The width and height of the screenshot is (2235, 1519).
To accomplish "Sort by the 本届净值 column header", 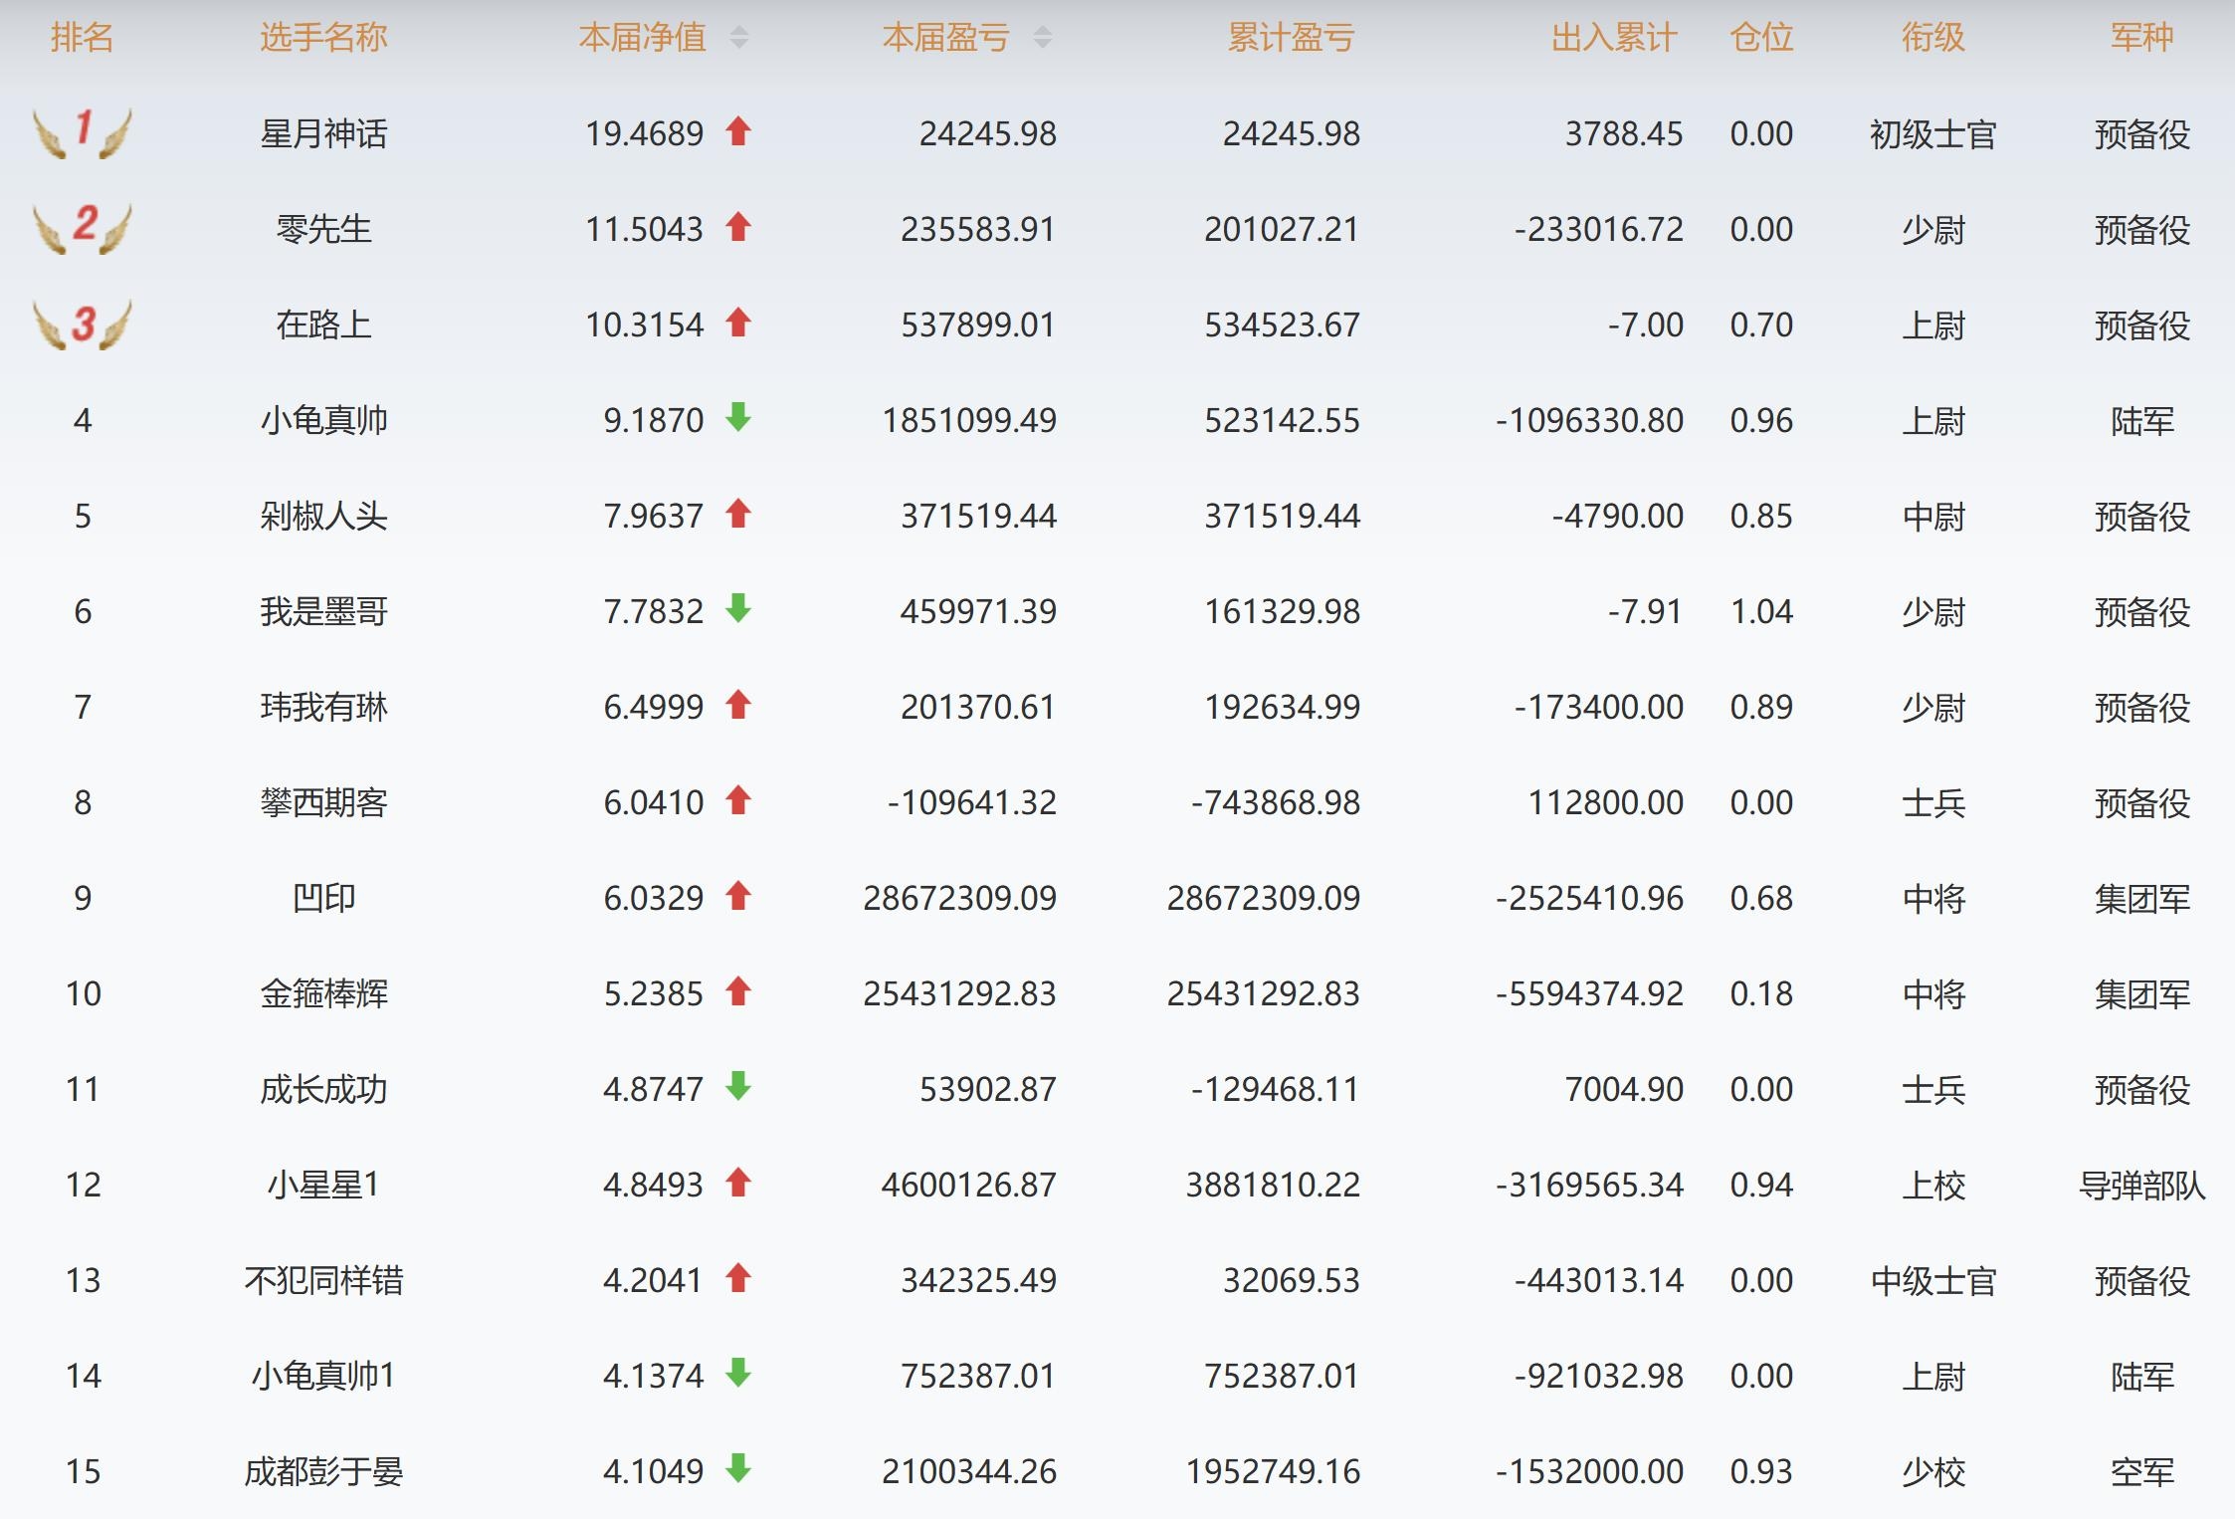I will pyautogui.click(x=642, y=38).
